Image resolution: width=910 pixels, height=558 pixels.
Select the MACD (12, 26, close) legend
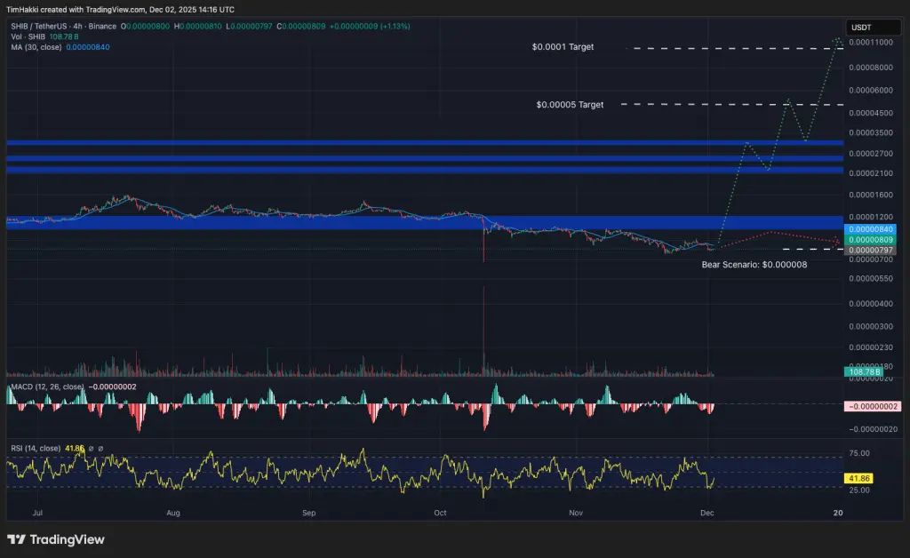[x=47, y=387]
